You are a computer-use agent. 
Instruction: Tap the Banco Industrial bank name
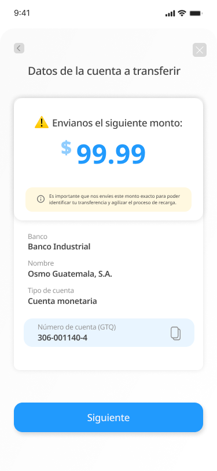coord(59,247)
